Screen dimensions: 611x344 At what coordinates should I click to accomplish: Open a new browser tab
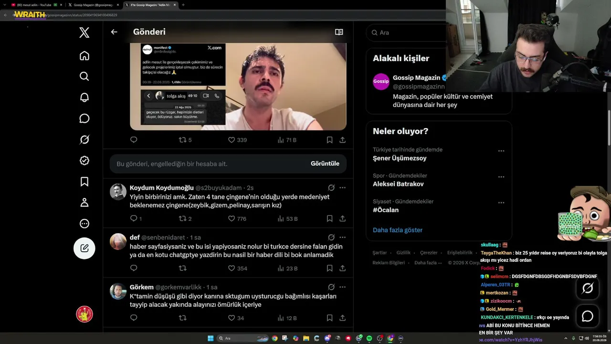(x=183, y=5)
